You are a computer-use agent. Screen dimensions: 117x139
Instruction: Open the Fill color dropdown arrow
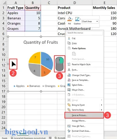72,19
